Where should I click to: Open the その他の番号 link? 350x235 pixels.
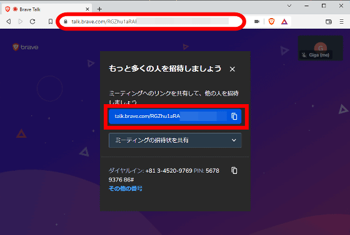pos(126,188)
